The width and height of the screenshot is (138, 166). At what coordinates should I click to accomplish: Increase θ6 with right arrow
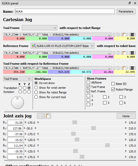(126, 151)
